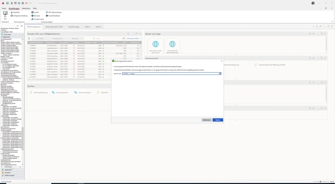
Task: Expand the Freie Suche dropdown
Action: (23, 34)
